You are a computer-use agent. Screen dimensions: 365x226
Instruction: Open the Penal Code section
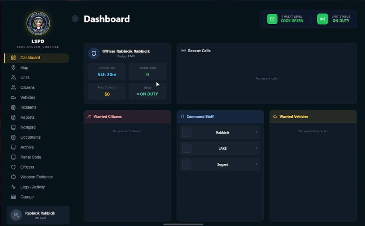pos(37,157)
